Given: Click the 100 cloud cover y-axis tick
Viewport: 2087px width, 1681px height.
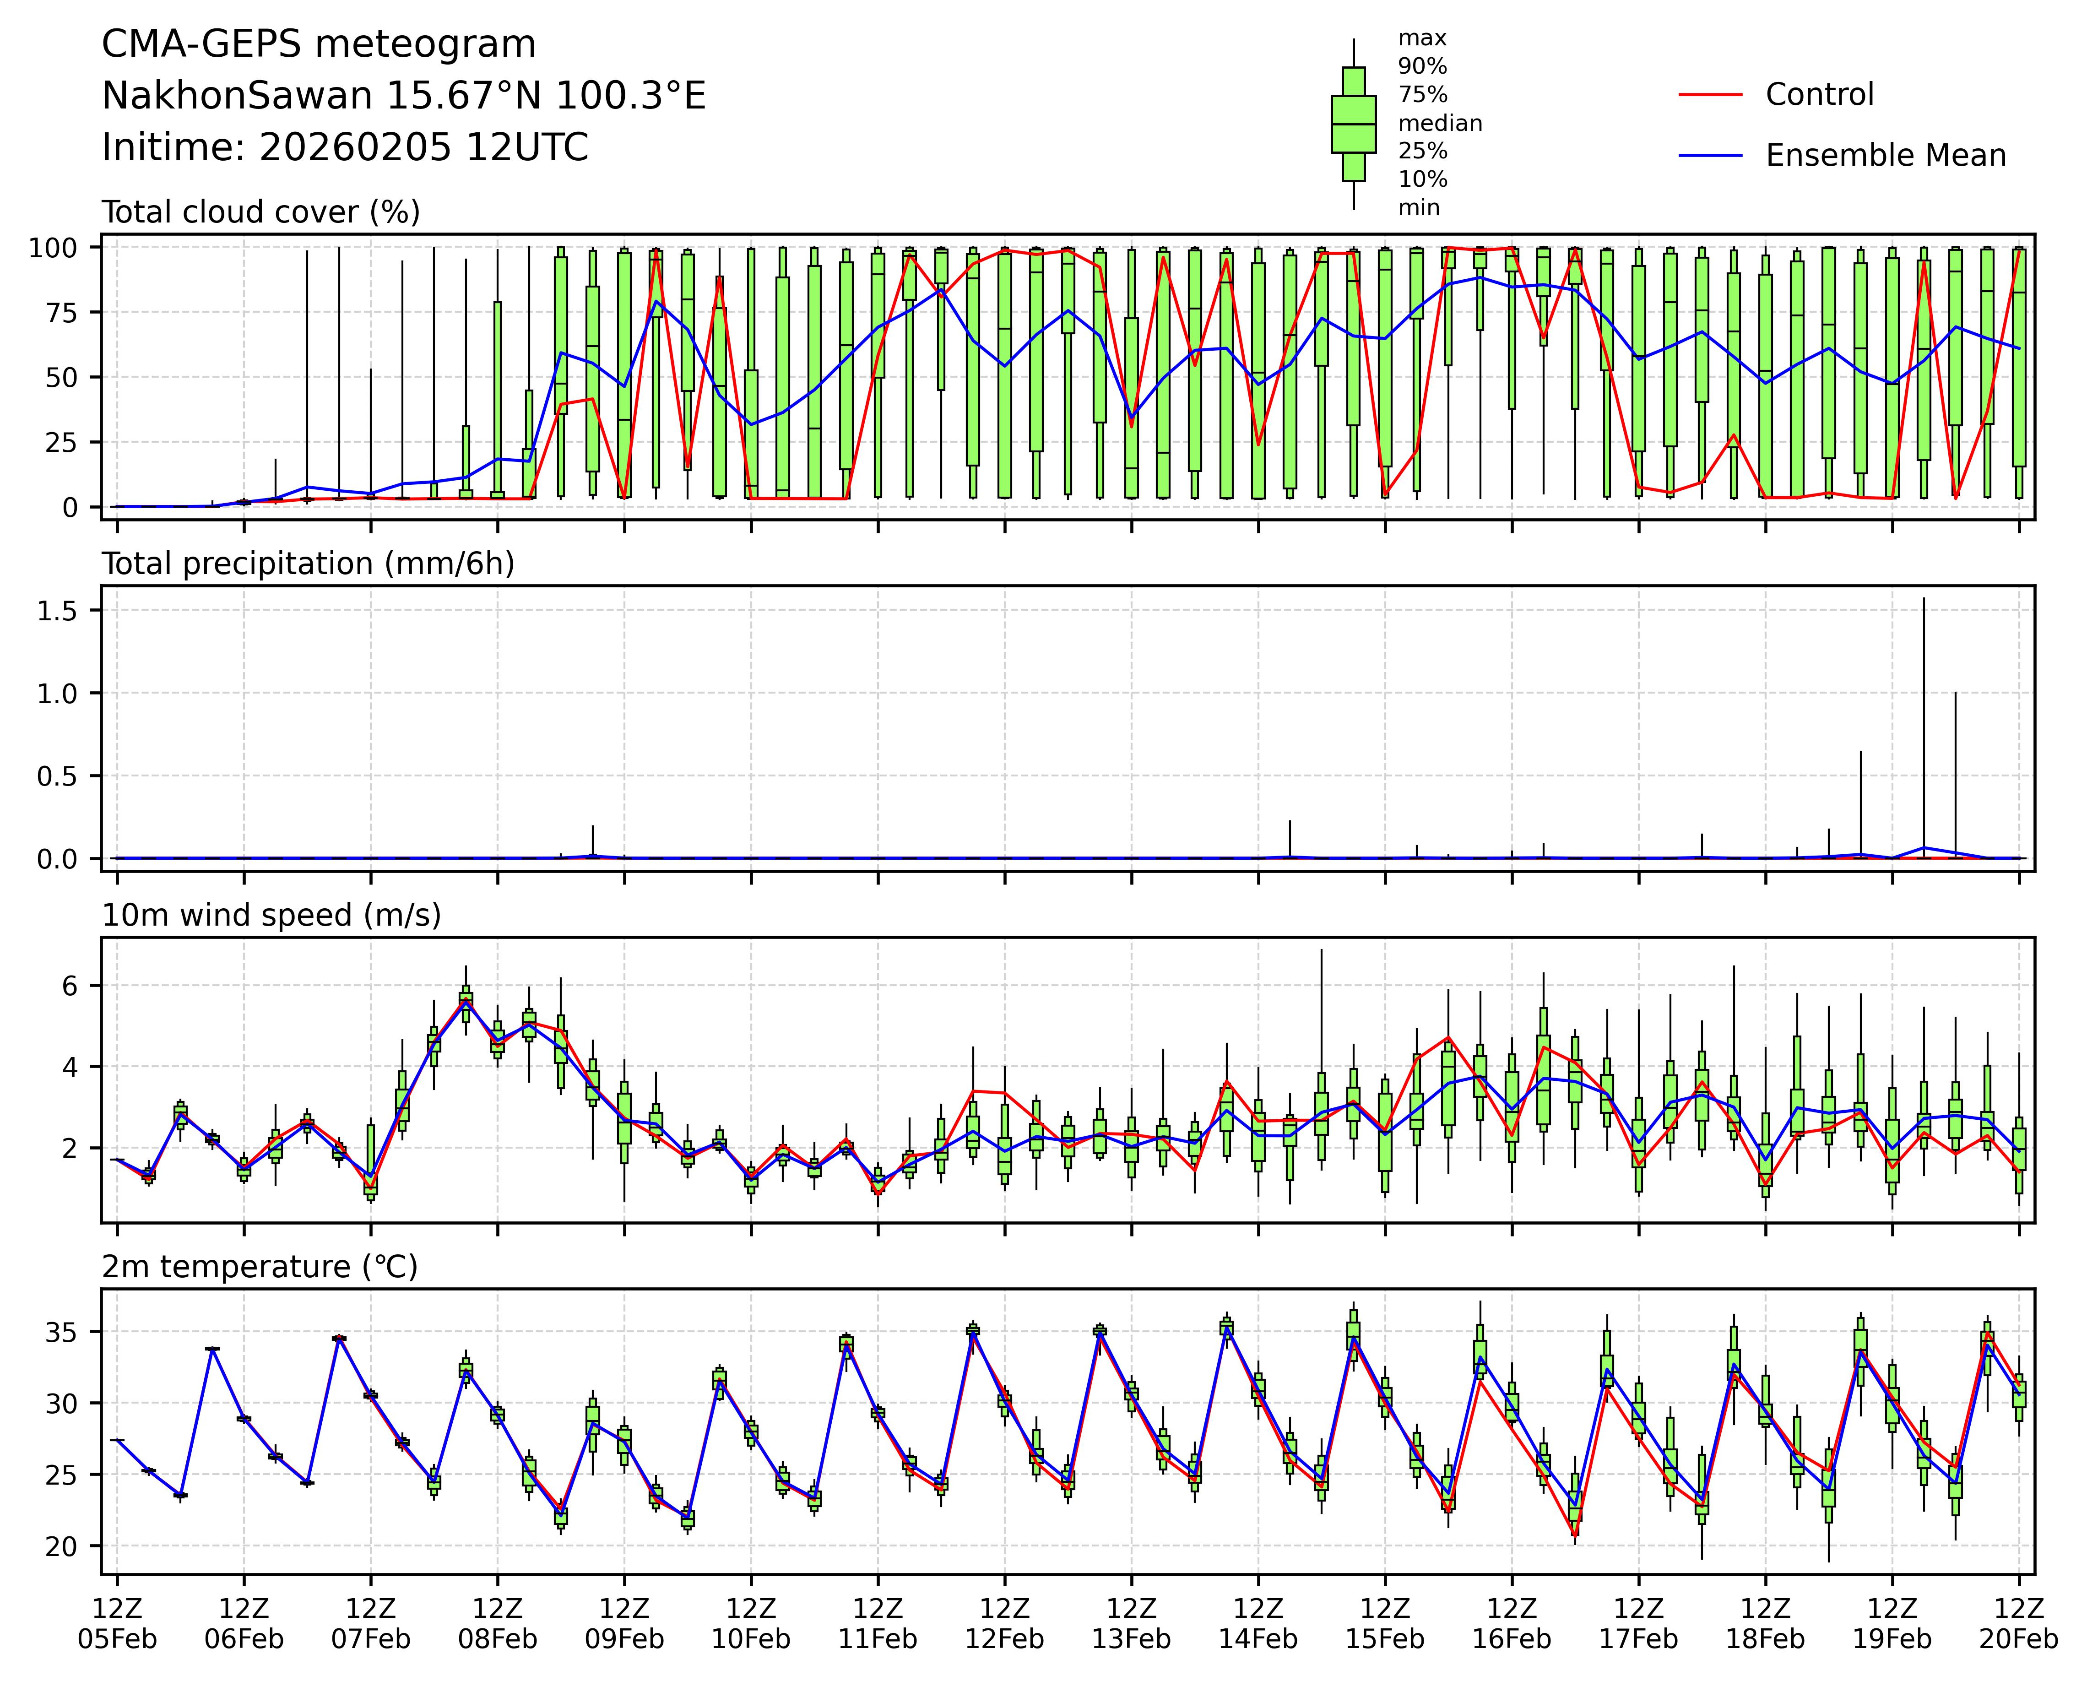Looking at the screenshot, I should 52,248.
